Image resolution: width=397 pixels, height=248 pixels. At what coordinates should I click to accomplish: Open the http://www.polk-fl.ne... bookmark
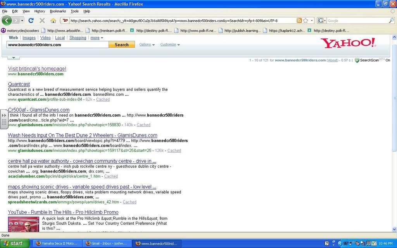click(x=195, y=31)
